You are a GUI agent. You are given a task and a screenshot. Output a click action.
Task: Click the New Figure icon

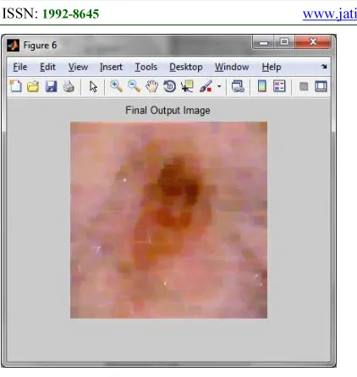click(x=15, y=86)
